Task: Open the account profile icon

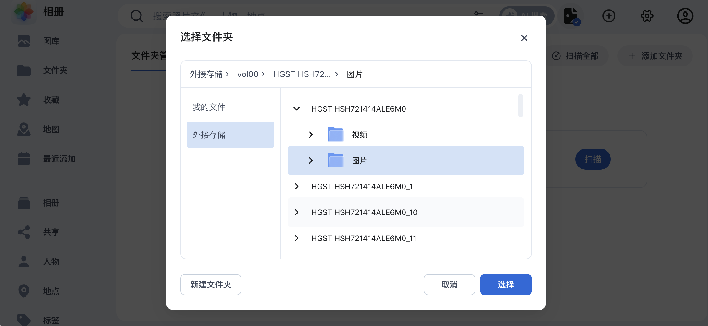Action: click(x=685, y=16)
